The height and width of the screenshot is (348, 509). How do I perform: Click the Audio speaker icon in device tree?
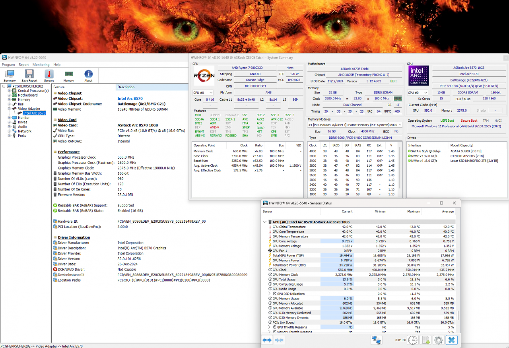15,126
